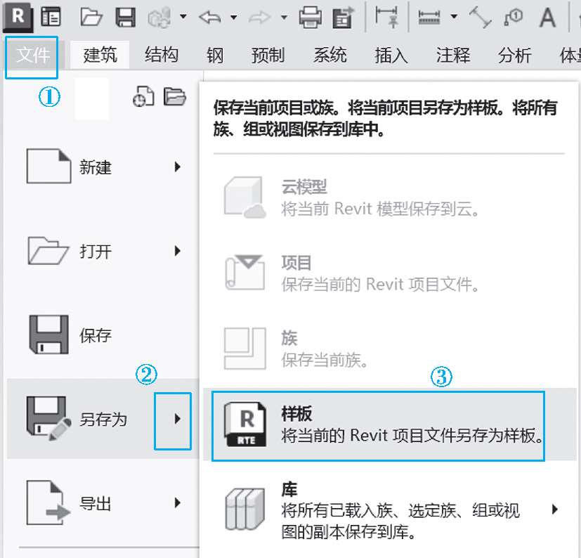Switch to the 预制 ribbon tab
The height and width of the screenshot is (558, 581).
(x=268, y=56)
